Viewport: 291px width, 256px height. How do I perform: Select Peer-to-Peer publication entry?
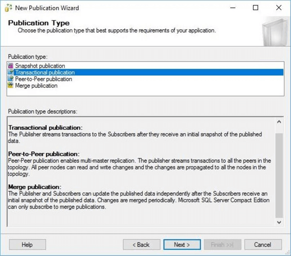(x=43, y=79)
